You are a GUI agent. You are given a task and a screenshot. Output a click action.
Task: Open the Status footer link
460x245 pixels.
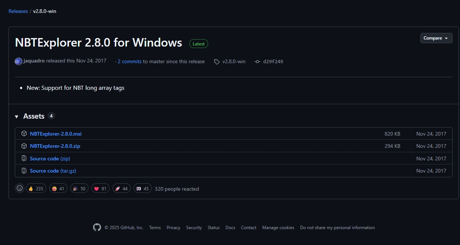pos(214,228)
